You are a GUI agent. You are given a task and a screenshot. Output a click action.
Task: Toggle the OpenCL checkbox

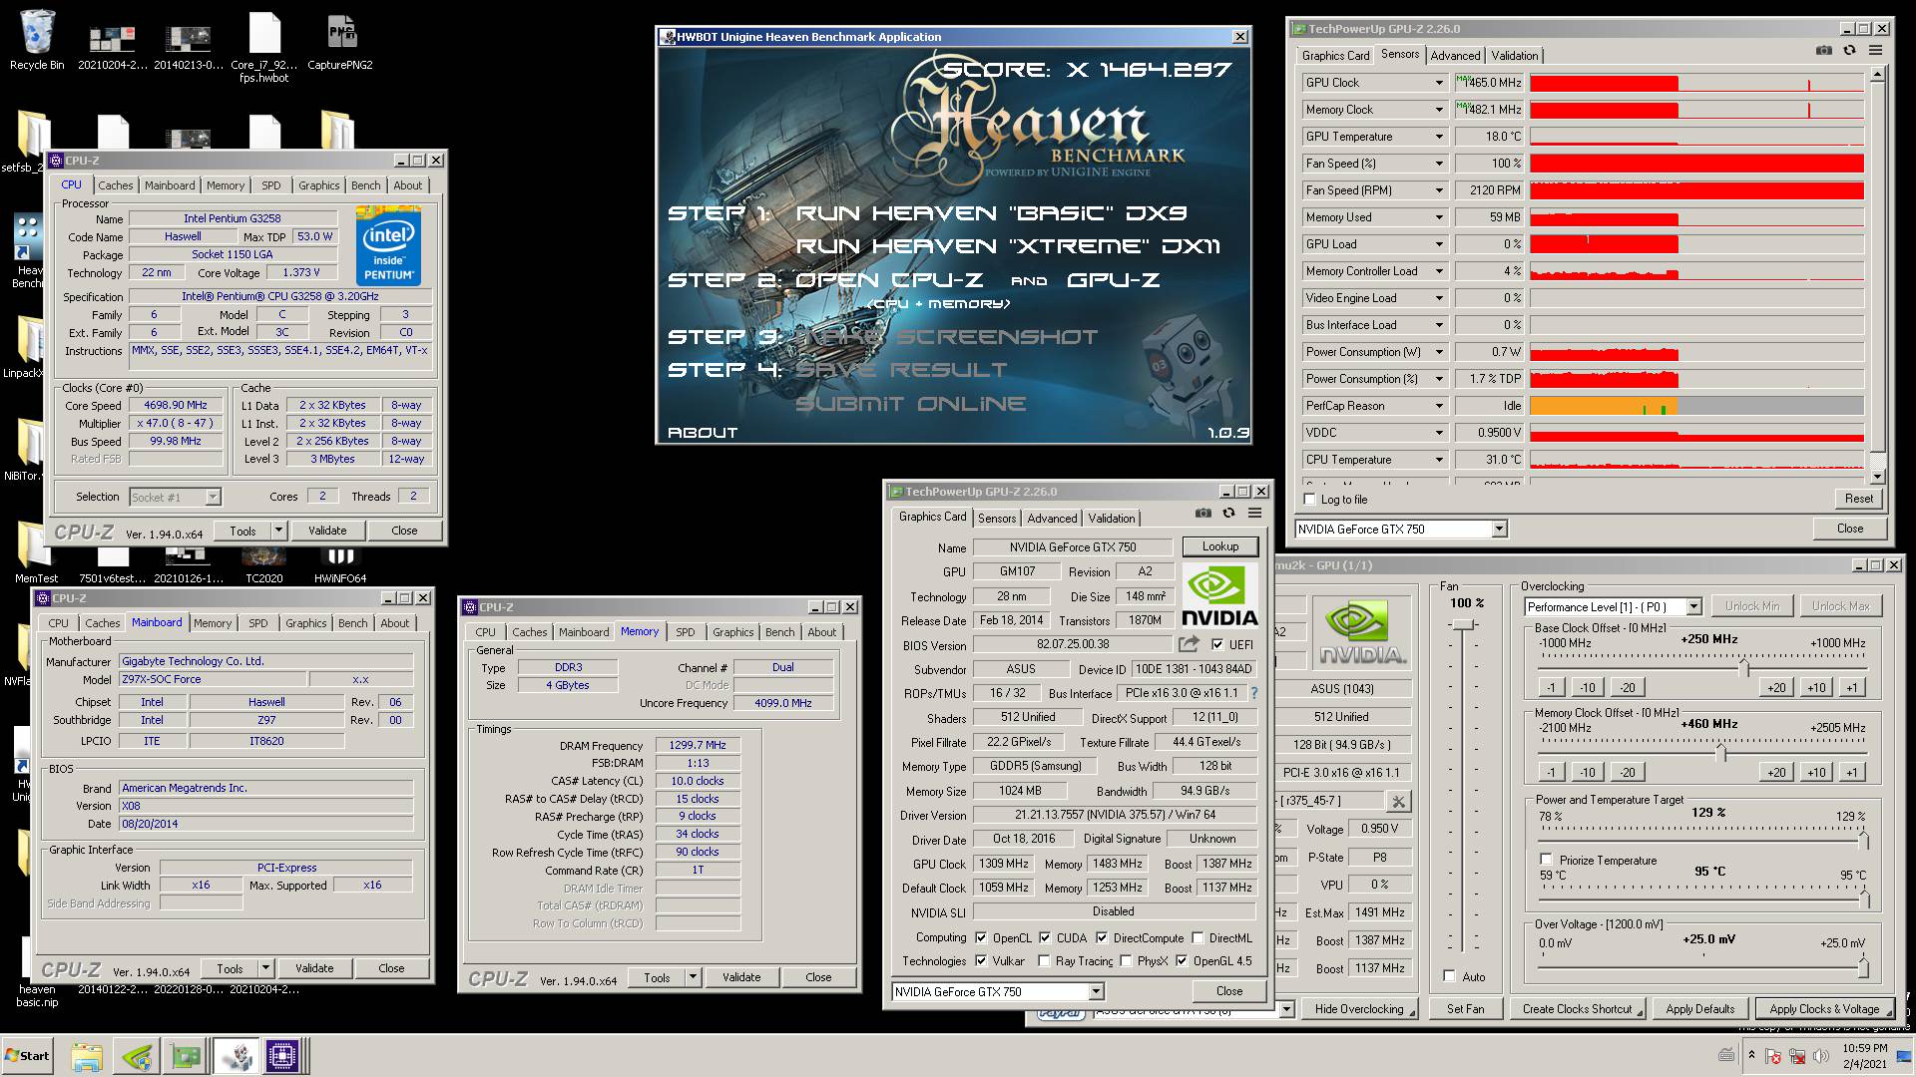pyautogui.click(x=981, y=937)
